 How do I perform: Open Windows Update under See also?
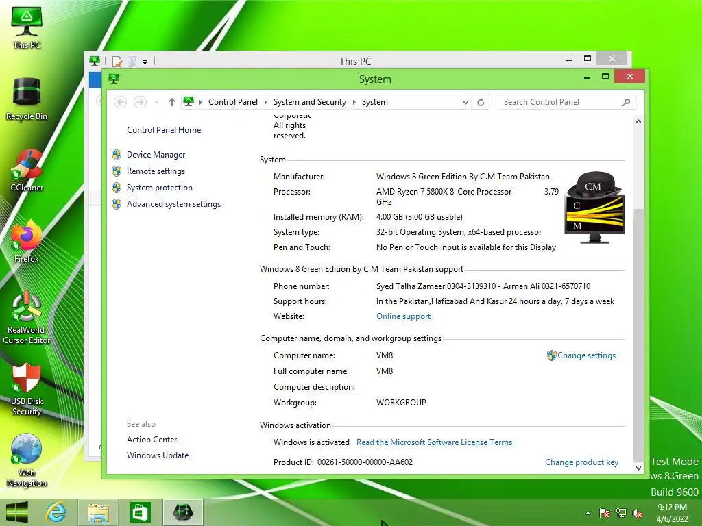(x=158, y=455)
